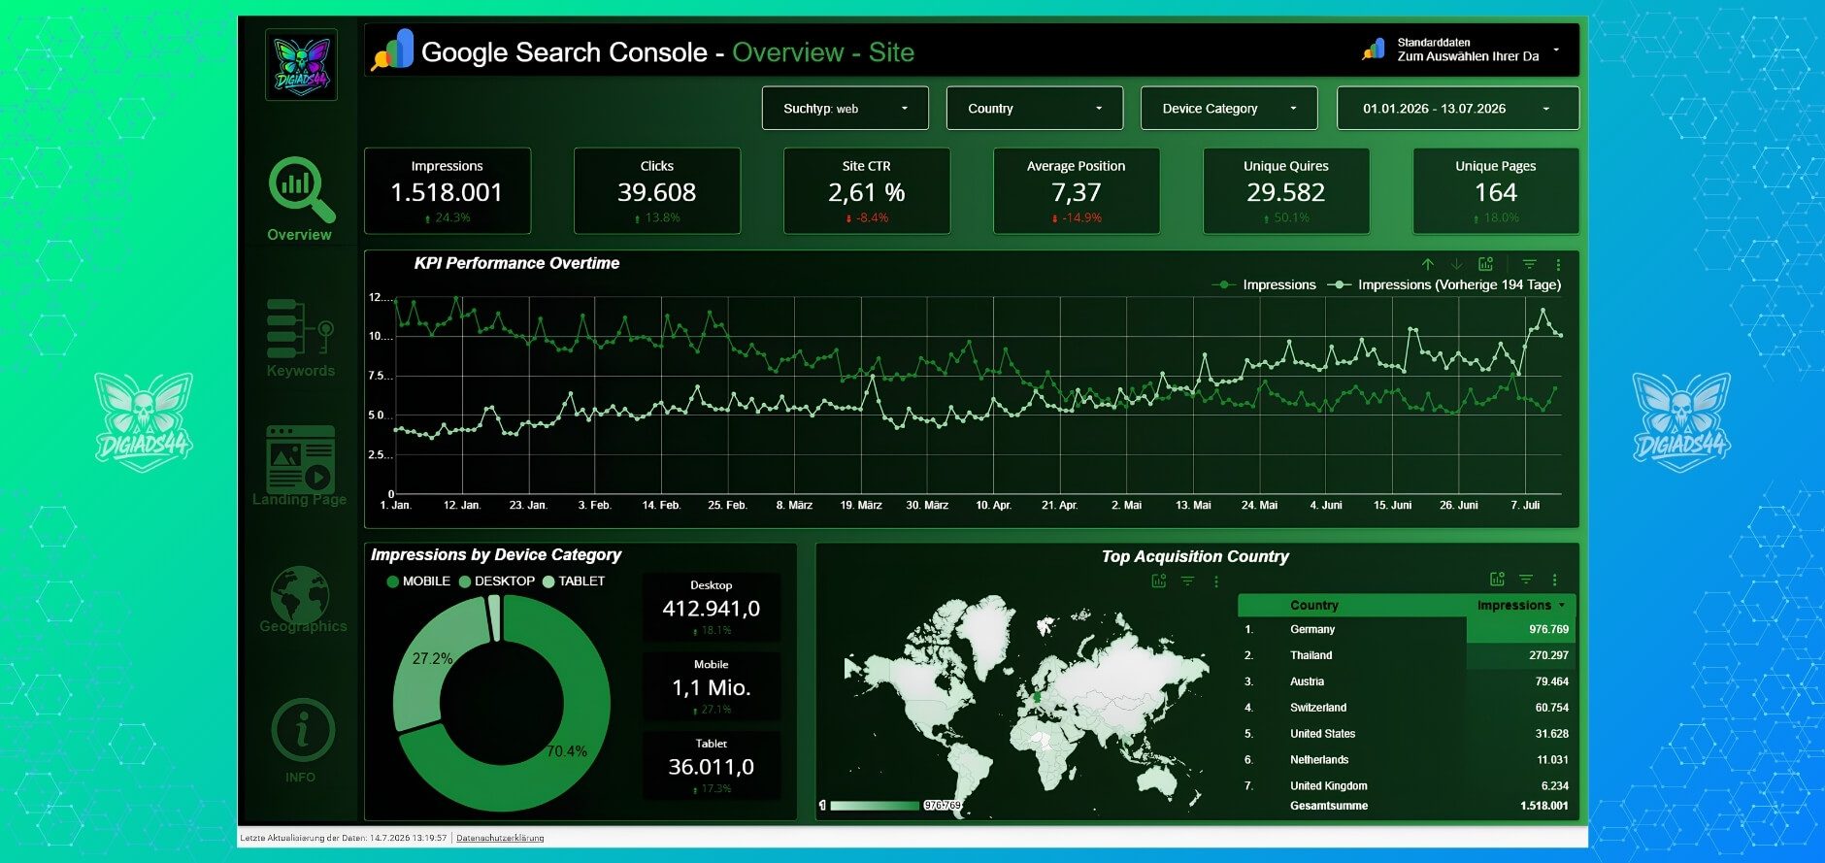
Task: Select the United States table row
Action: tap(1407, 734)
